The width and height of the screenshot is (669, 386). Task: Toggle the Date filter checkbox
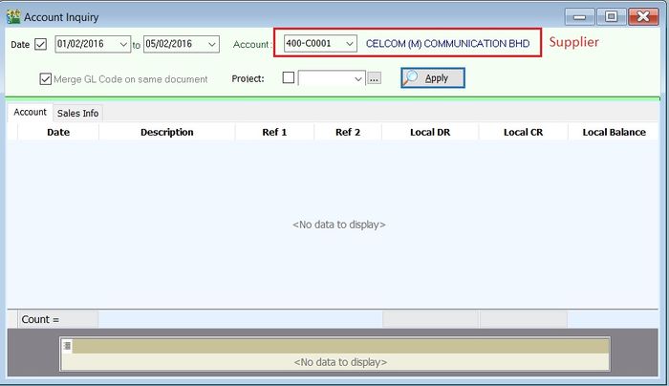click(x=40, y=44)
